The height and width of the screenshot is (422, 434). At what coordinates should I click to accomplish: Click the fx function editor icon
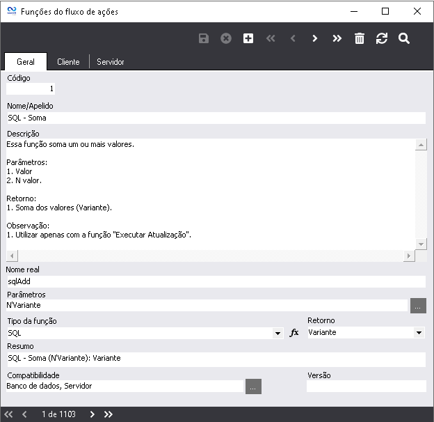294,333
